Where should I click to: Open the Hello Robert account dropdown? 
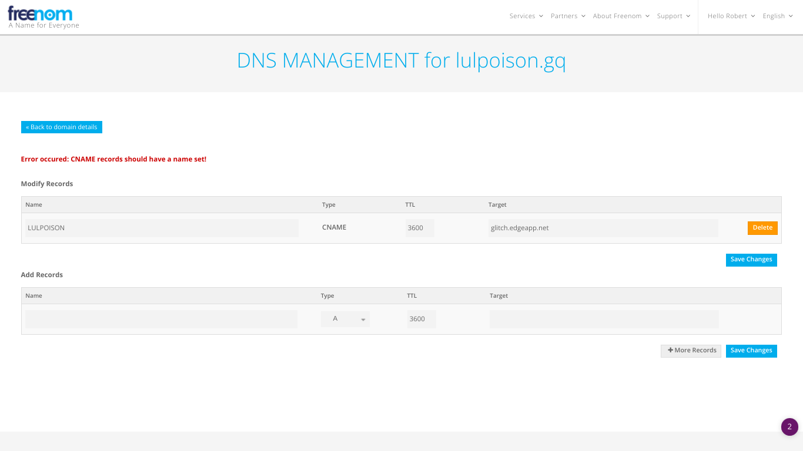coord(731,16)
